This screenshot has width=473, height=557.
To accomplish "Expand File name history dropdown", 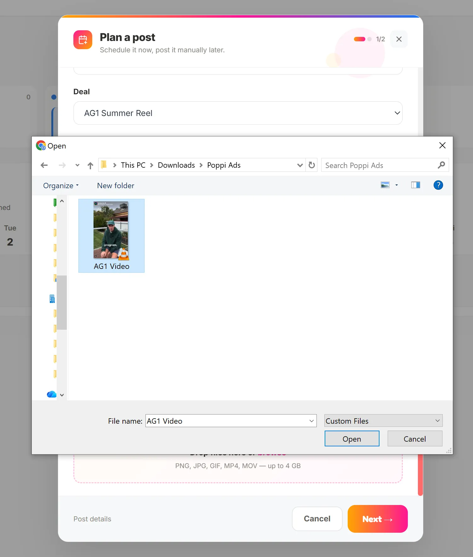I will pos(311,421).
